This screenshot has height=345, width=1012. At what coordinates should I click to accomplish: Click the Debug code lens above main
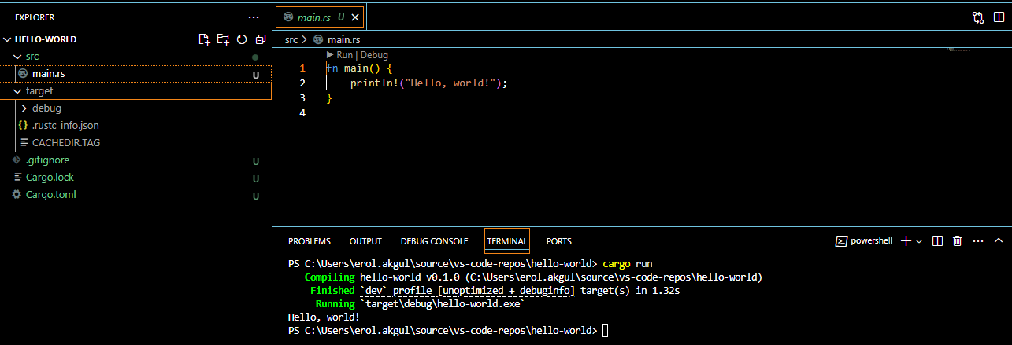374,55
